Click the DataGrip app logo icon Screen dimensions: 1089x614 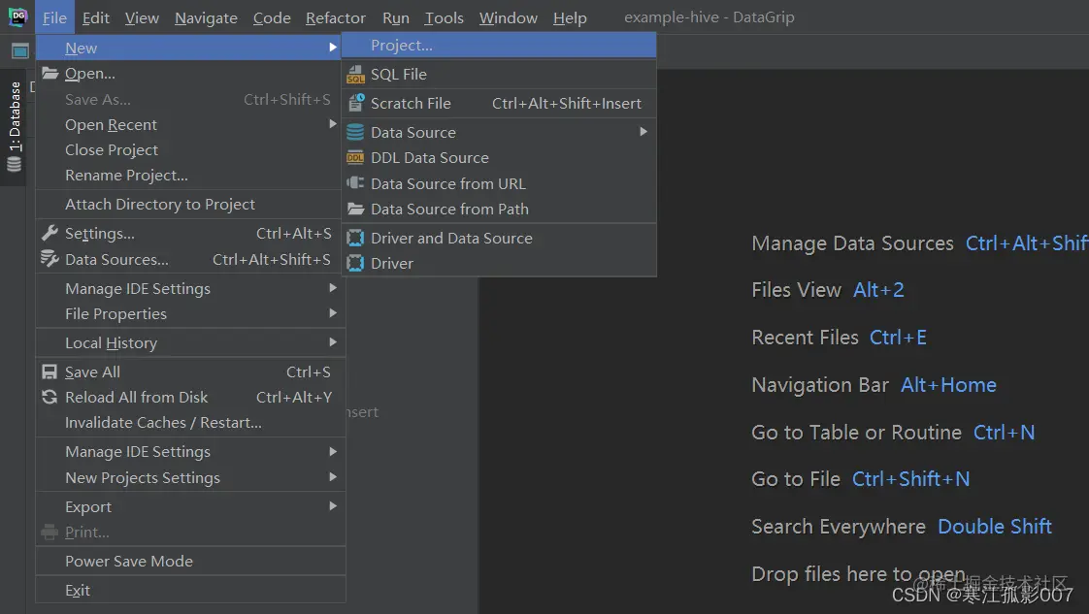(17, 16)
